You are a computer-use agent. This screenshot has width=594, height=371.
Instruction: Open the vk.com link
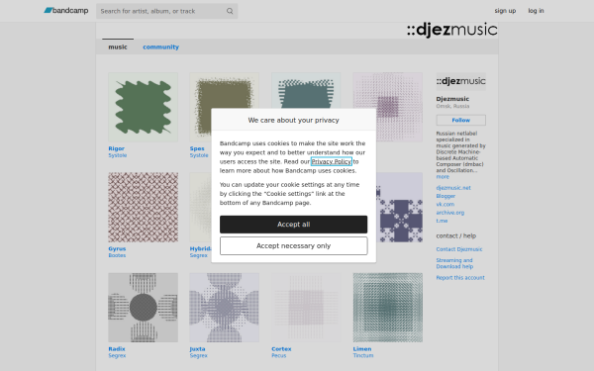(x=445, y=204)
